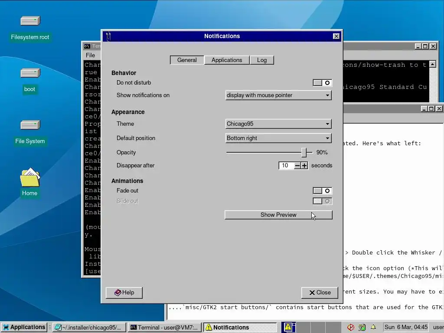Click the Notifications taskbar button

pos(240,327)
